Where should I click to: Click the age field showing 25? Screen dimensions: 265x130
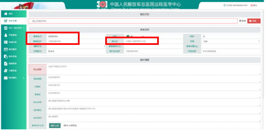231,36
